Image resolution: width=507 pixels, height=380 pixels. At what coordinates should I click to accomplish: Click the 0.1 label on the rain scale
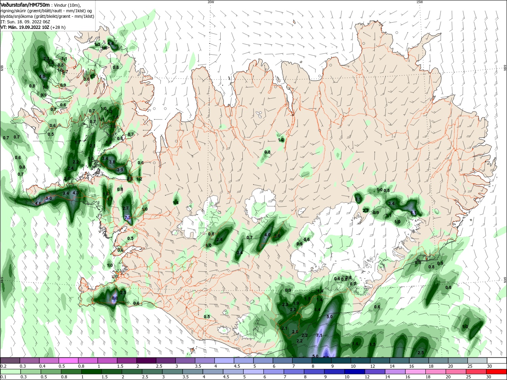point(4,377)
